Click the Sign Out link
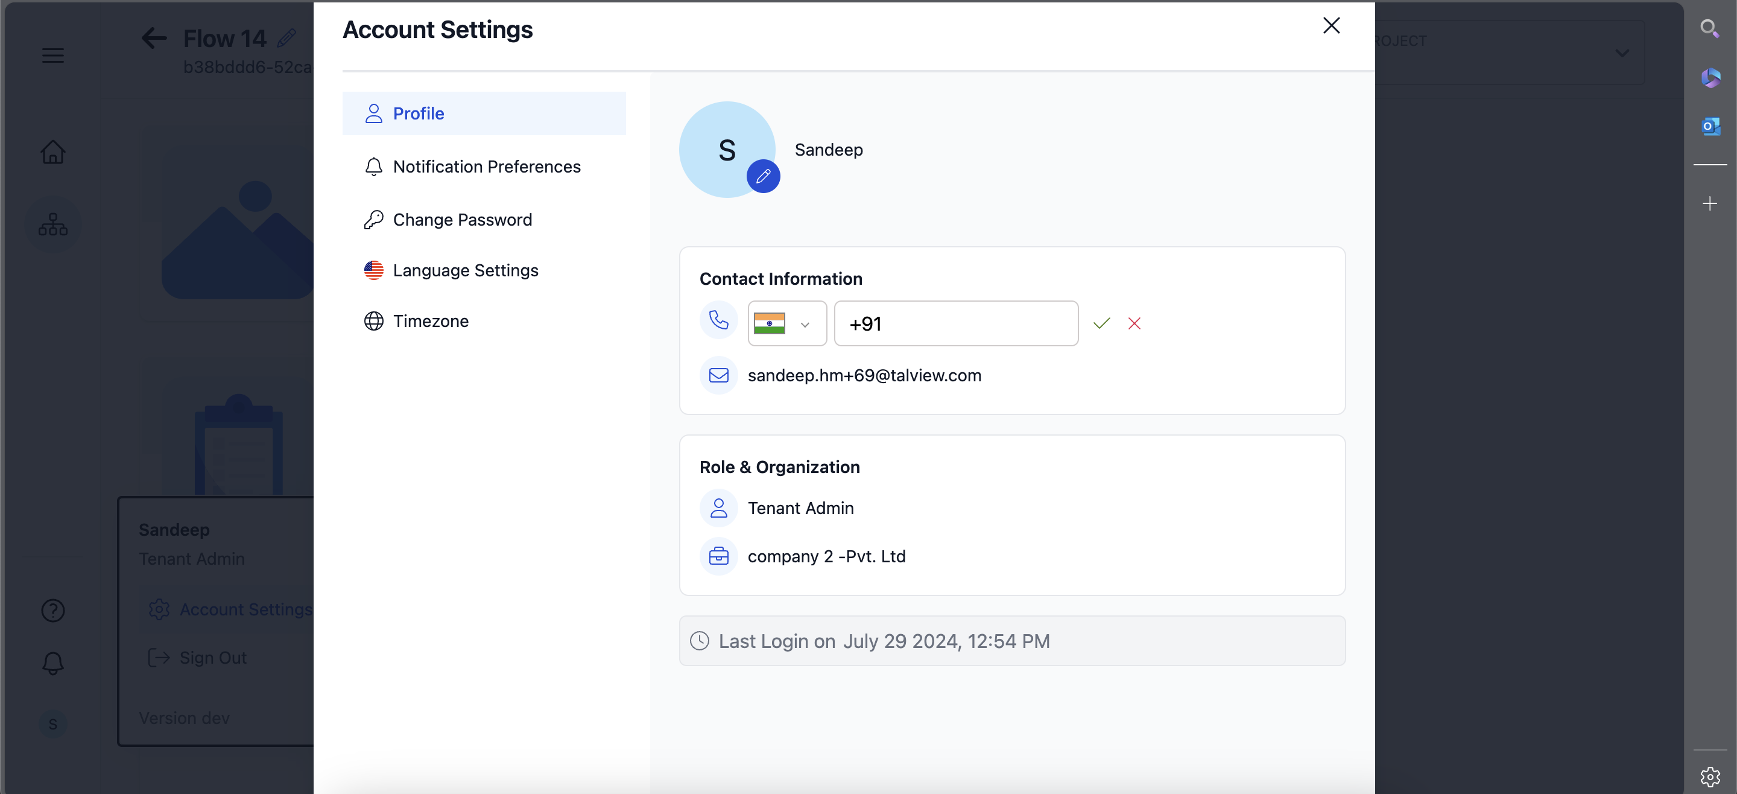 212,657
